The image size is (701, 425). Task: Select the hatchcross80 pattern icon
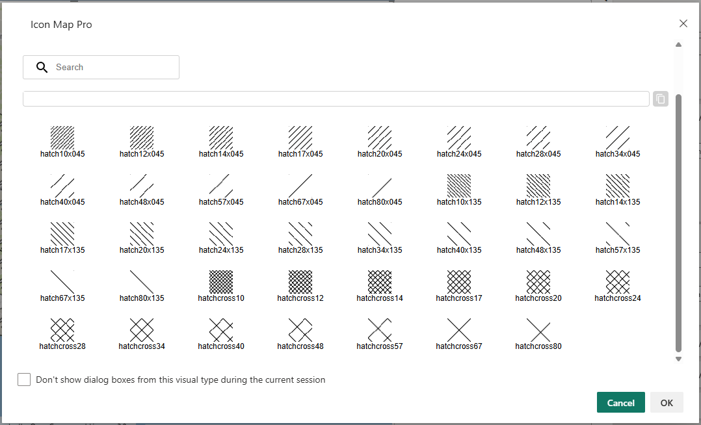(x=538, y=330)
